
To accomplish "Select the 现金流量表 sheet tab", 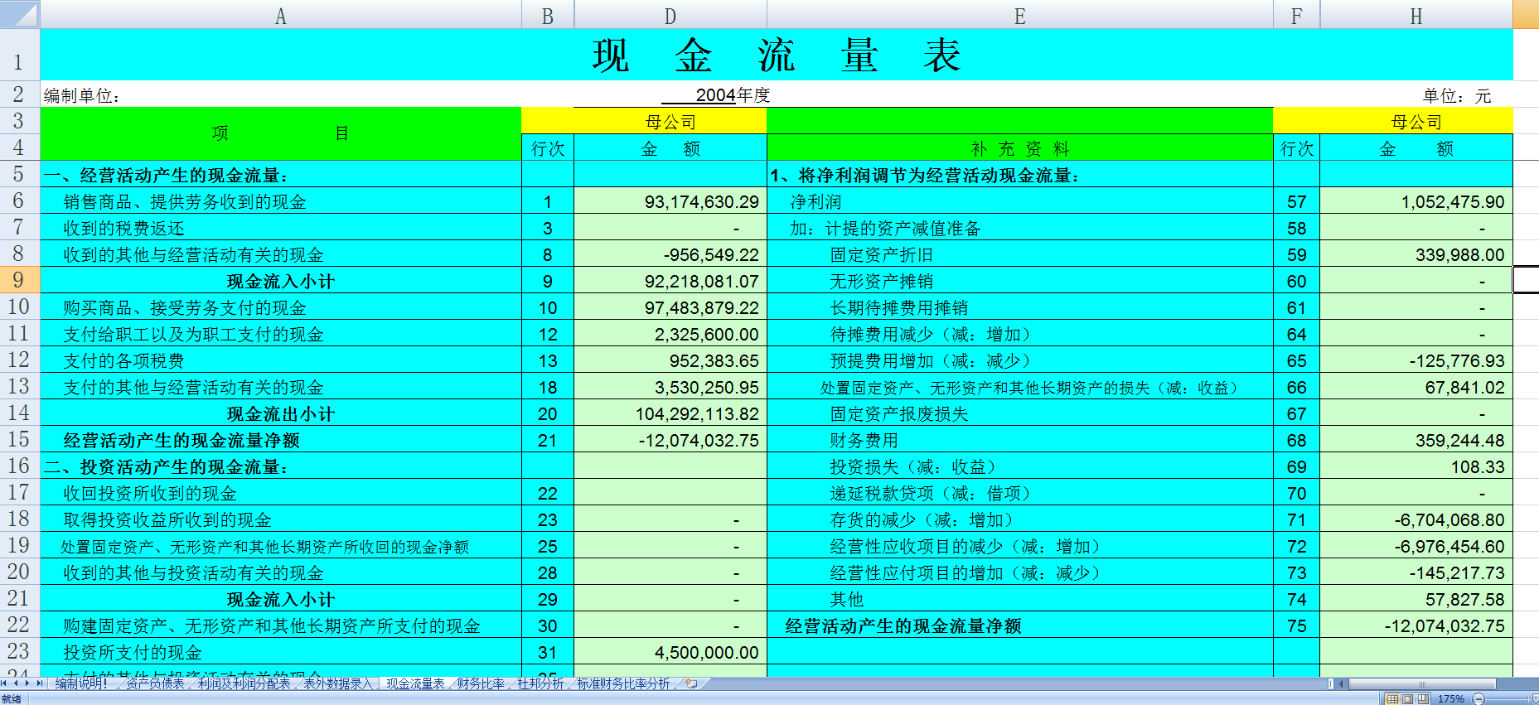I will pyautogui.click(x=415, y=683).
